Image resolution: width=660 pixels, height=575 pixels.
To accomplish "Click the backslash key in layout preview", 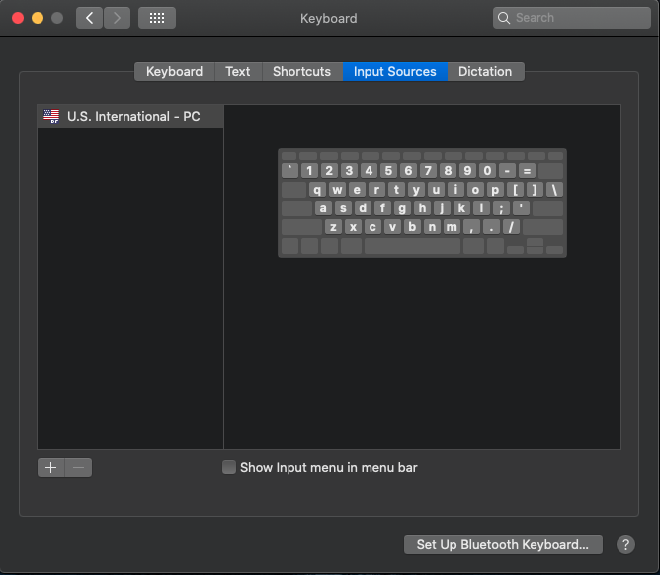I will (x=554, y=190).
